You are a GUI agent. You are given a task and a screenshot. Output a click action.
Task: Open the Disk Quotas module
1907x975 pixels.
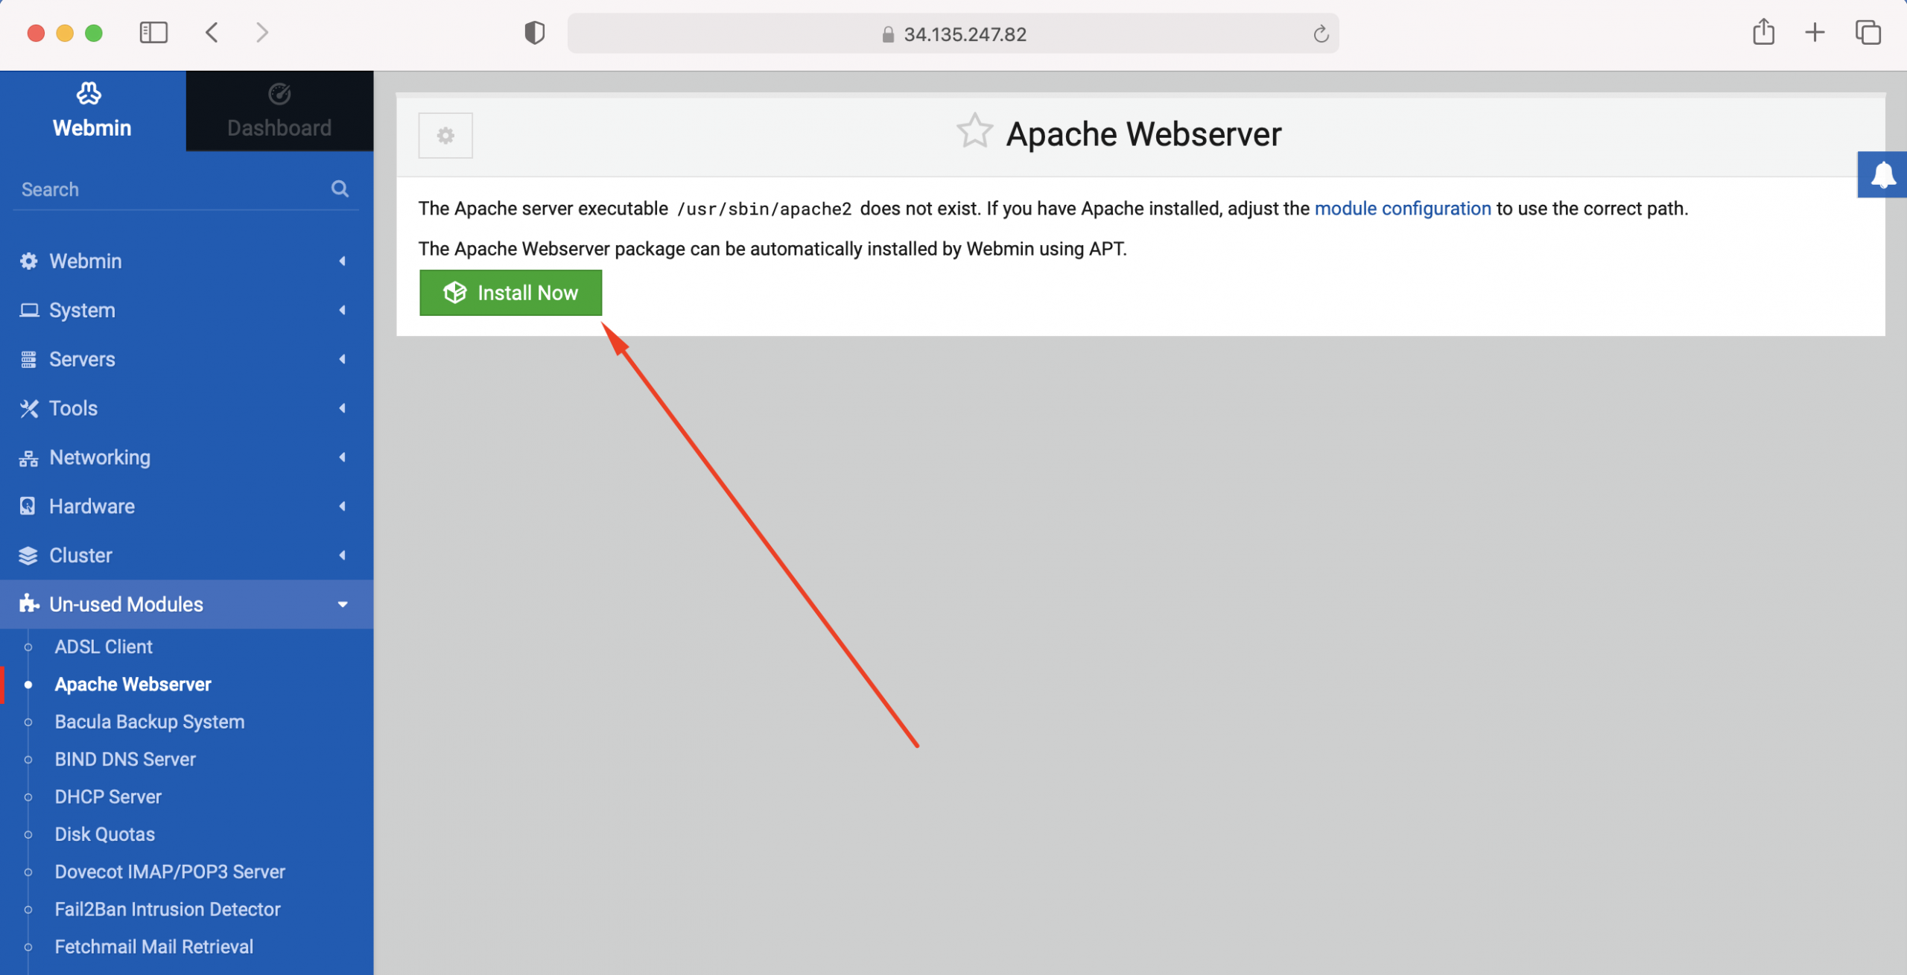(104, 834)
